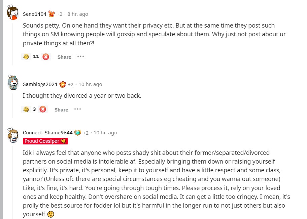Click the flame badge next to Samblogs2021
The width and height of the screenshot is (307, 219).
coord(63,84)
